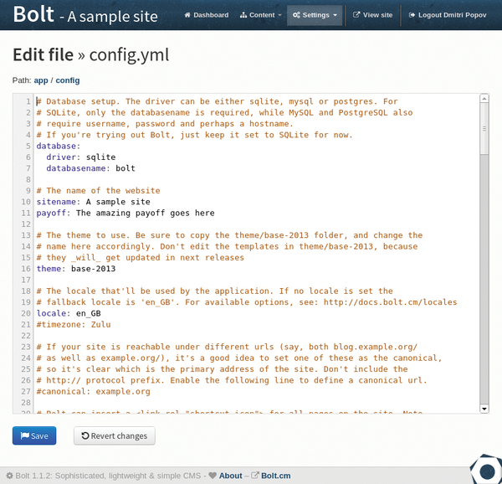The width and height of the screenshot is (502, 484).
Task: Click the Bolt site title in header
Action: coord(28,14)
